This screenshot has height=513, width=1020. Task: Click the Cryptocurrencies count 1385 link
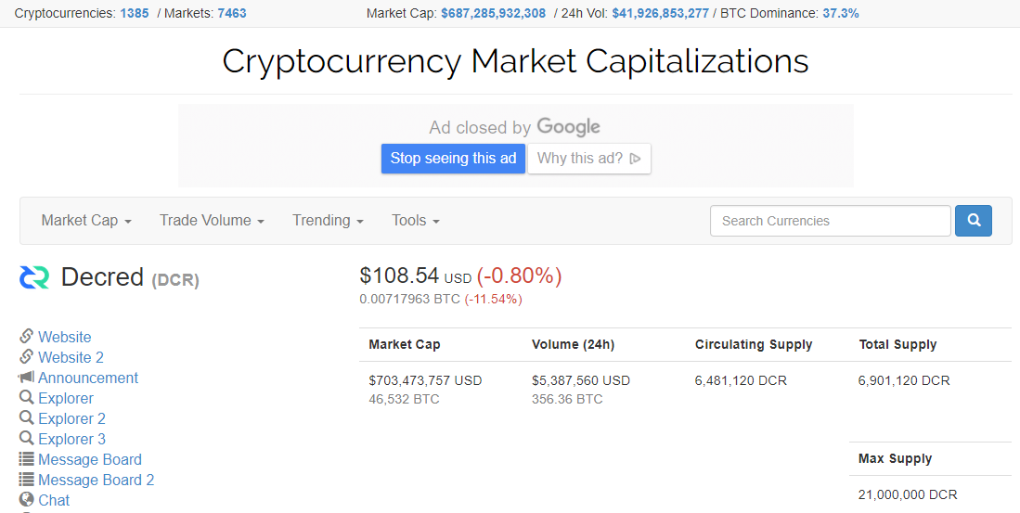134,13
